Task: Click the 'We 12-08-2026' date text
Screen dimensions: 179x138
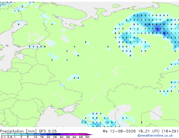Action: [x=119, y=131]
